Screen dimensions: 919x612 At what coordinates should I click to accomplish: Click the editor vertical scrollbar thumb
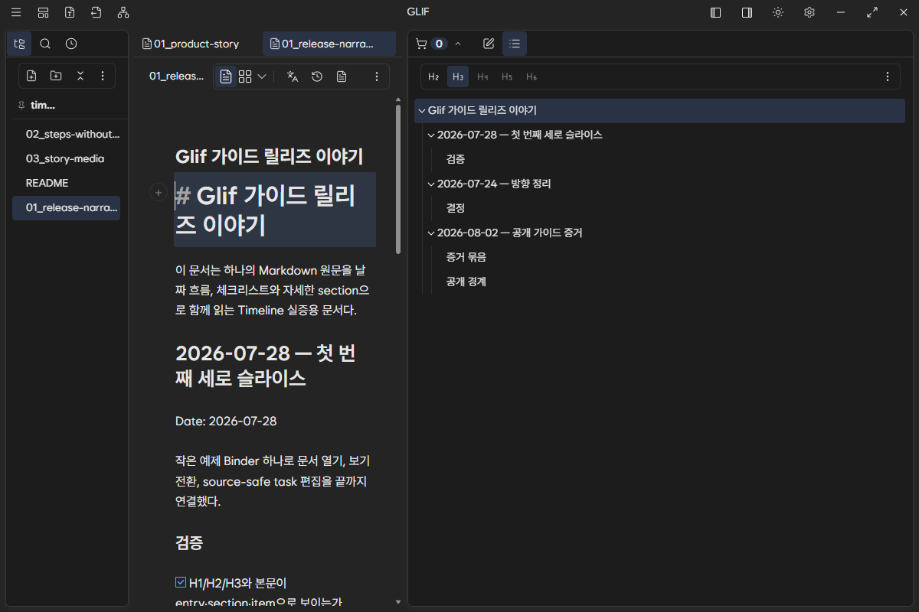pos(398,179)
